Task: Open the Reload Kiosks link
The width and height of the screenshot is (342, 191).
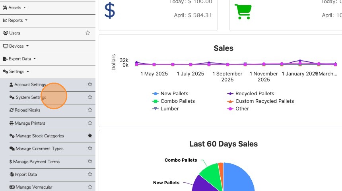Action: [x=27, y=110]
